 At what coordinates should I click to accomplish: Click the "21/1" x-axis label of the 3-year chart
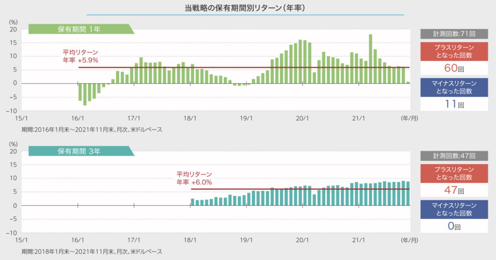point(358,240)
